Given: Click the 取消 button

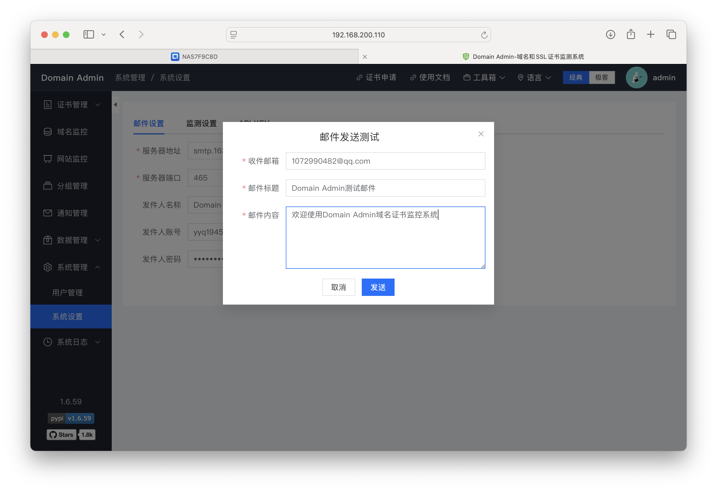Looking at the screenshot, I should [x=338, y=288].
